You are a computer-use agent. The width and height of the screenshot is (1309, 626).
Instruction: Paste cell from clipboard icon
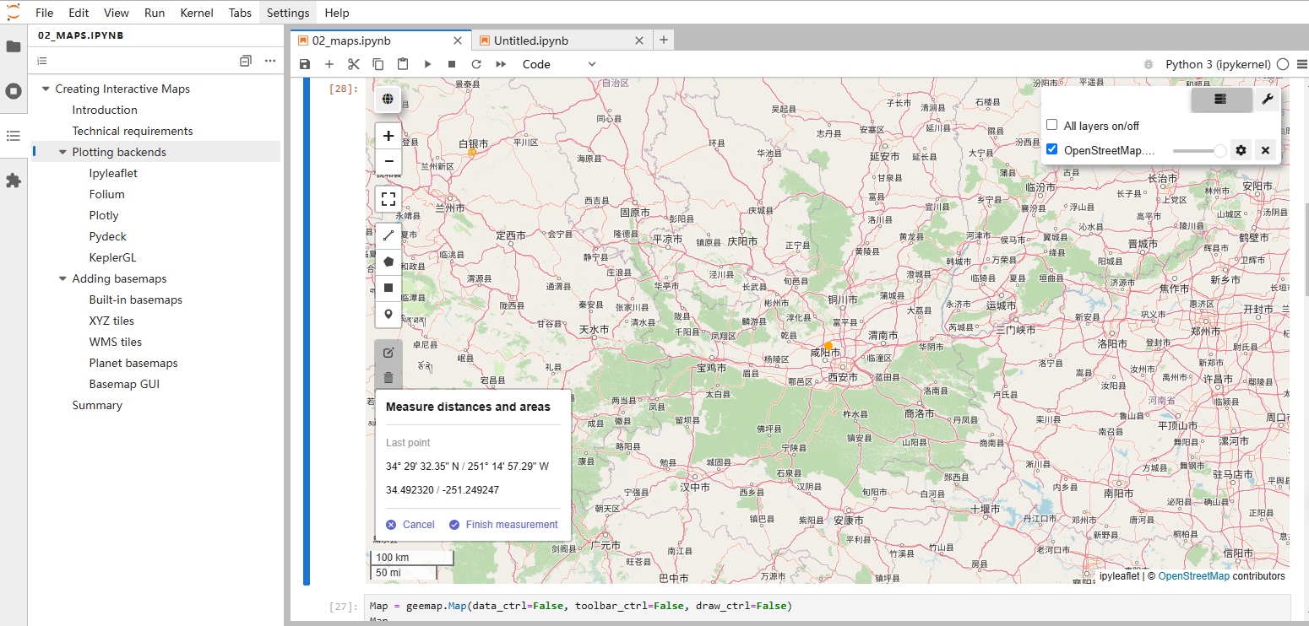pos(403,64)
